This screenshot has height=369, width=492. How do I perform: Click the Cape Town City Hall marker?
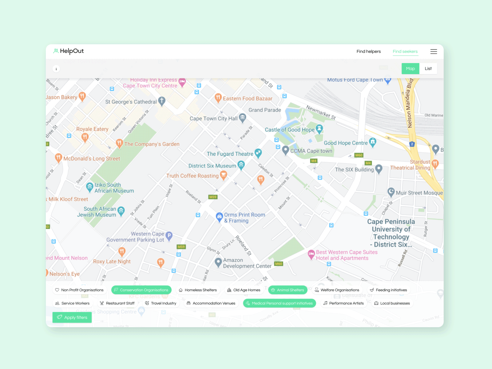click(243, 118)
